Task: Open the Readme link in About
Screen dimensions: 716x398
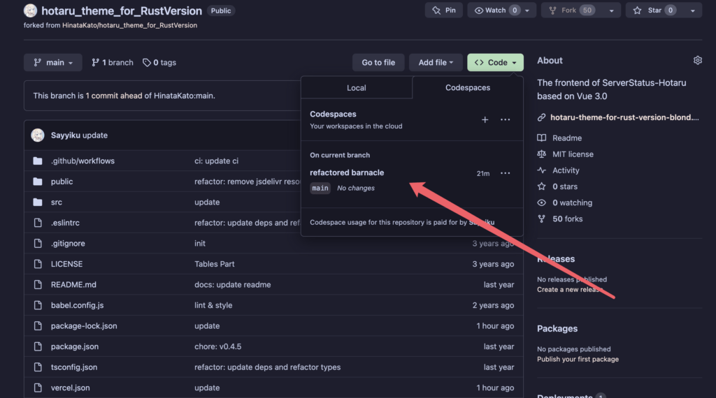Action: (566, 138)
